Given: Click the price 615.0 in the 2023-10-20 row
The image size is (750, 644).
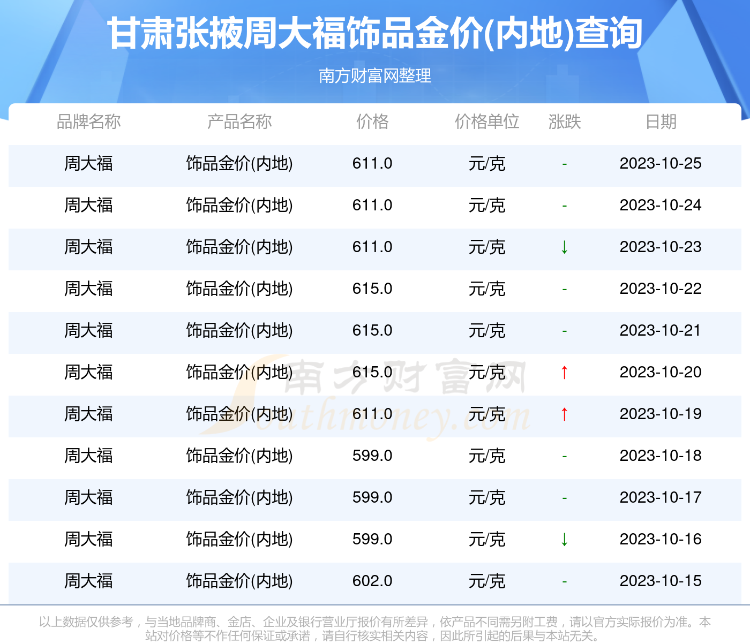Looking at the screenshot, I should coord(372,372).
